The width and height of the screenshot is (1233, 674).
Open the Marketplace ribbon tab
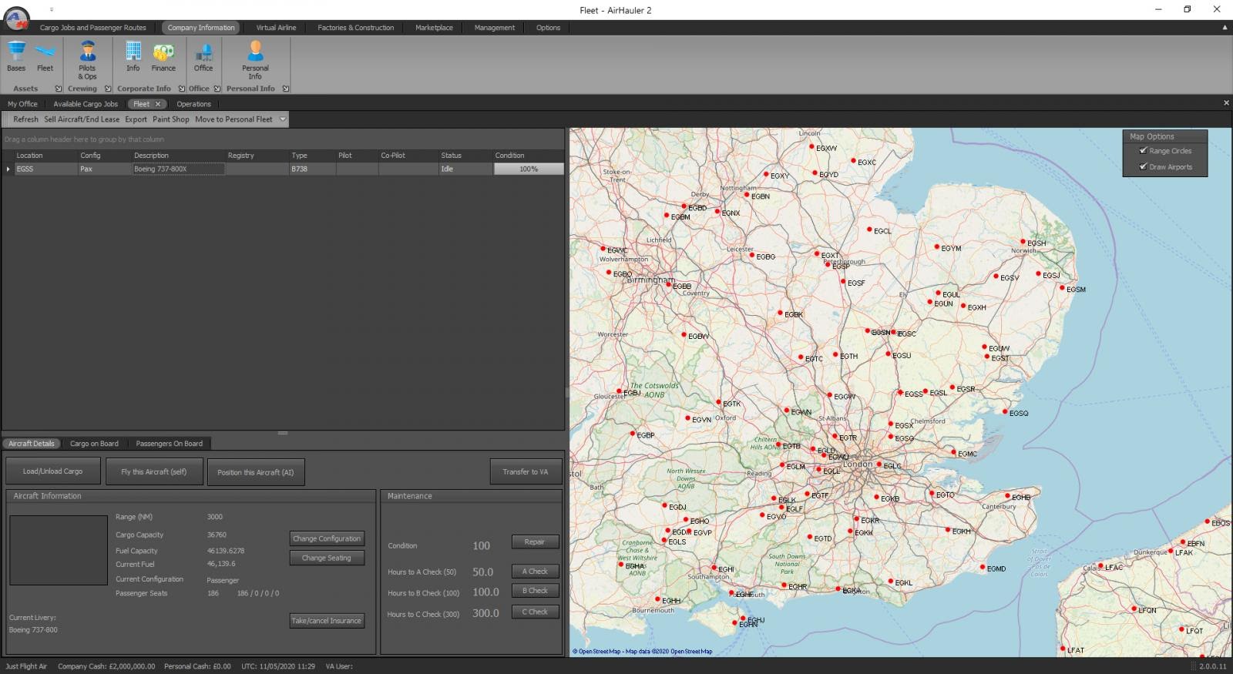pos(434,28)
